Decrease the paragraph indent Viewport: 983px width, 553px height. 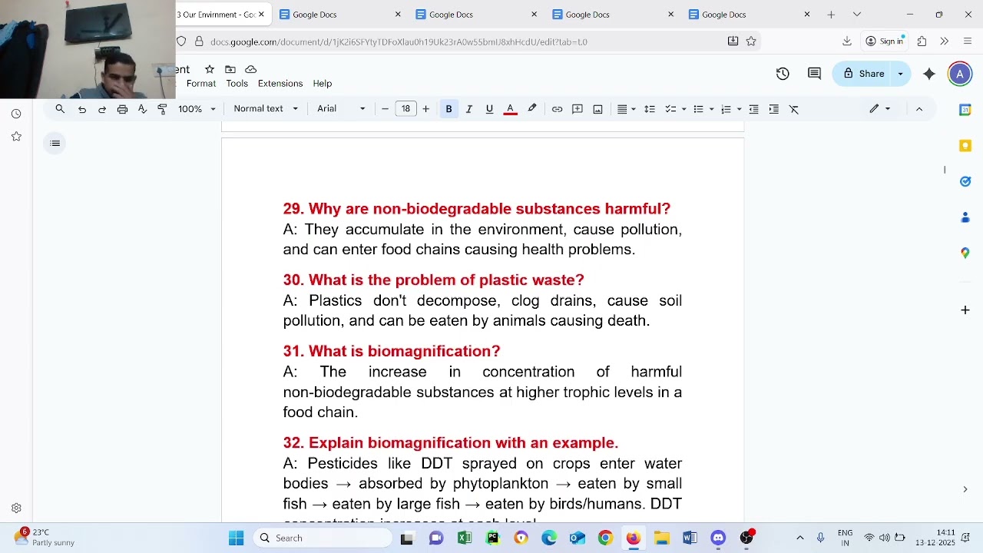754,109
